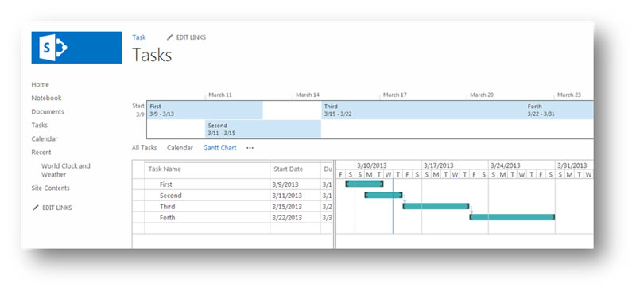
Task: Open the Task breadcrumb link
Action: tap(138, 37)
